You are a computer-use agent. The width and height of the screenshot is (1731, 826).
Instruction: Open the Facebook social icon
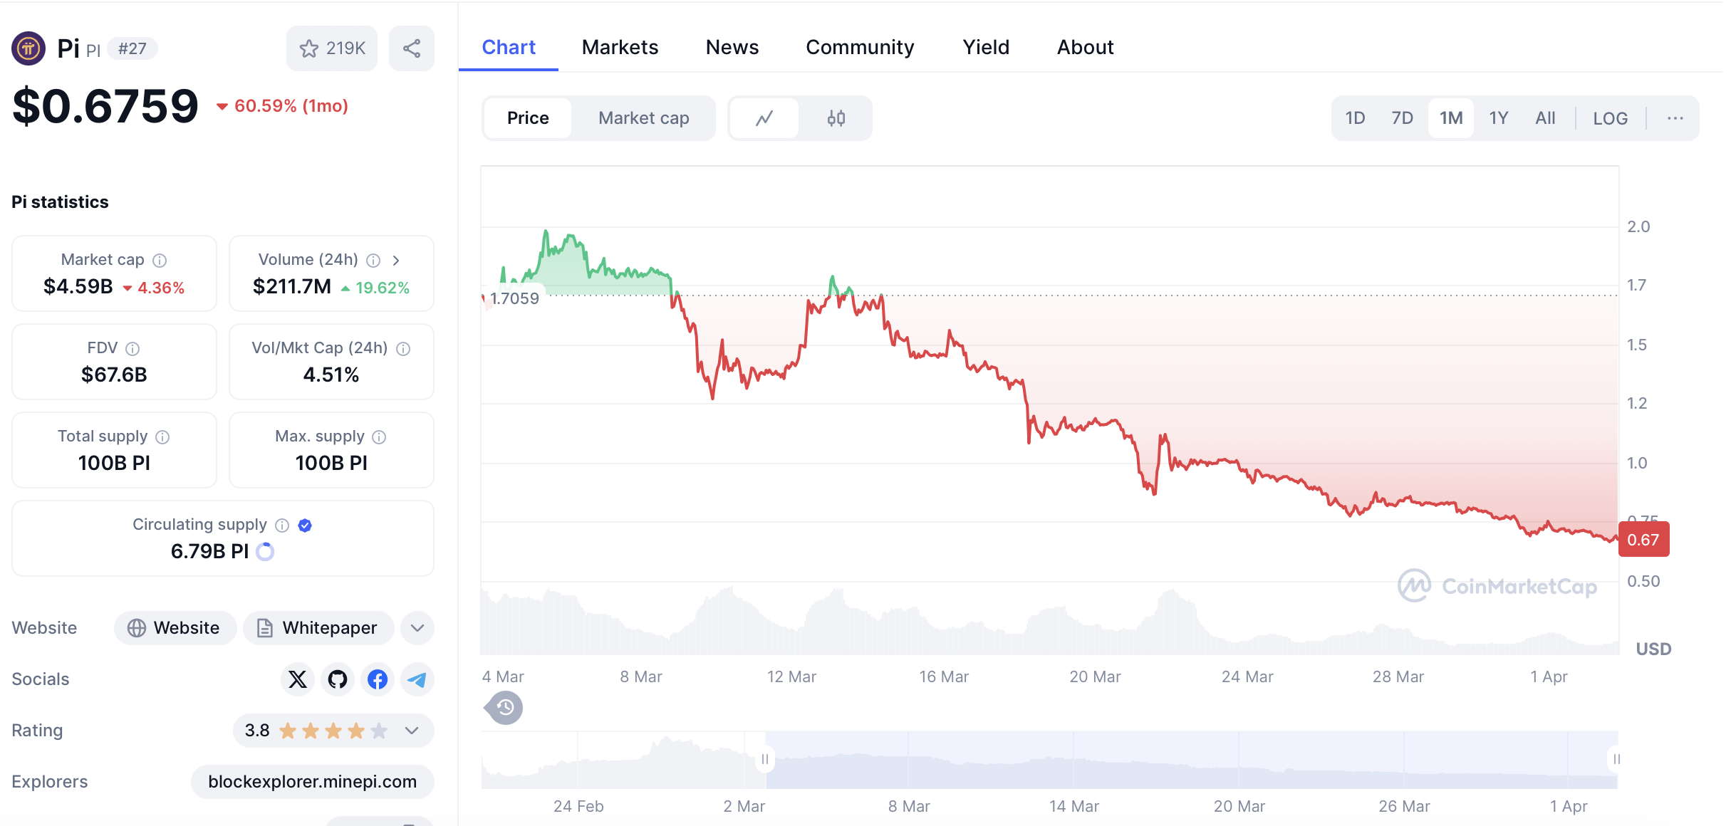click(378, 679)
